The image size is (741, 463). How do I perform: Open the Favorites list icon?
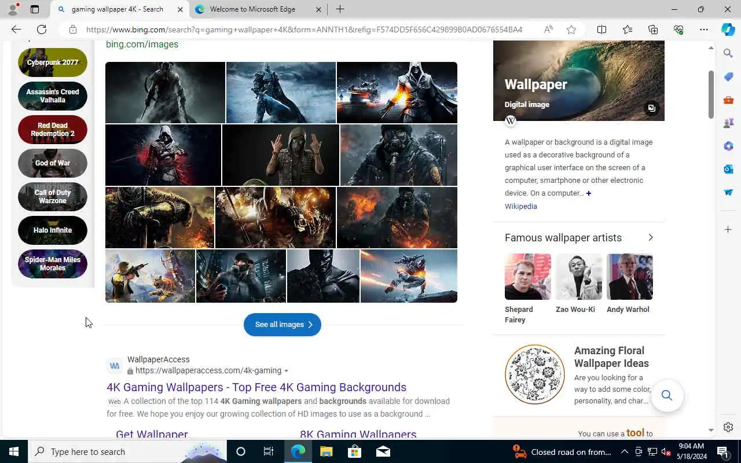point(628,30)
